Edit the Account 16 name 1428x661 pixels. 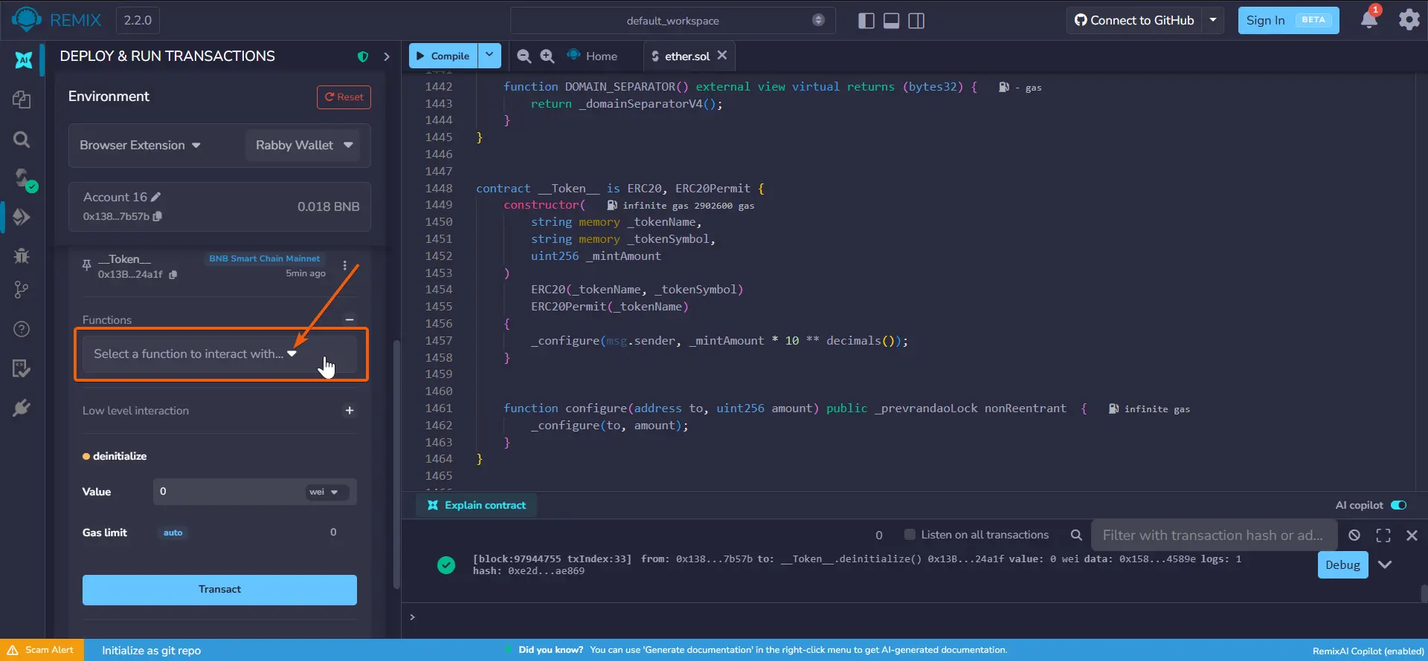click(155, 197)
